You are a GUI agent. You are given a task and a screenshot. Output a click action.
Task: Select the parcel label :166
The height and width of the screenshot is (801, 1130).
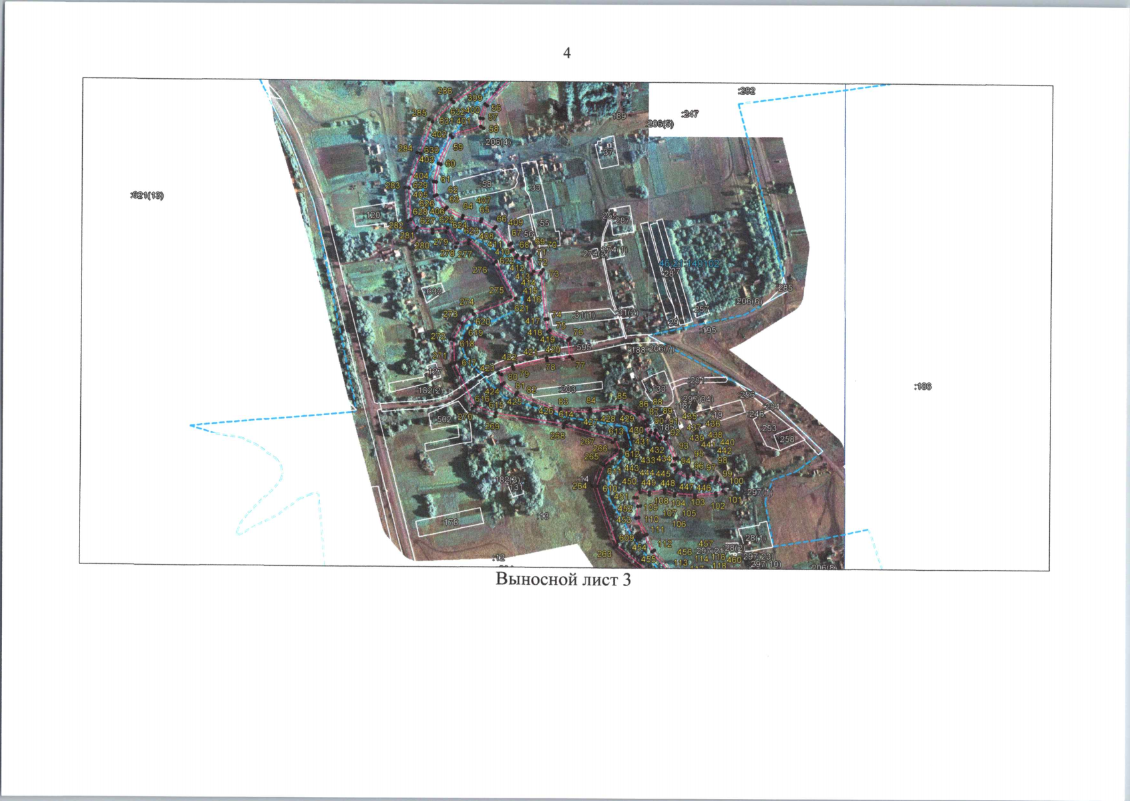click(x=922, y=386)
